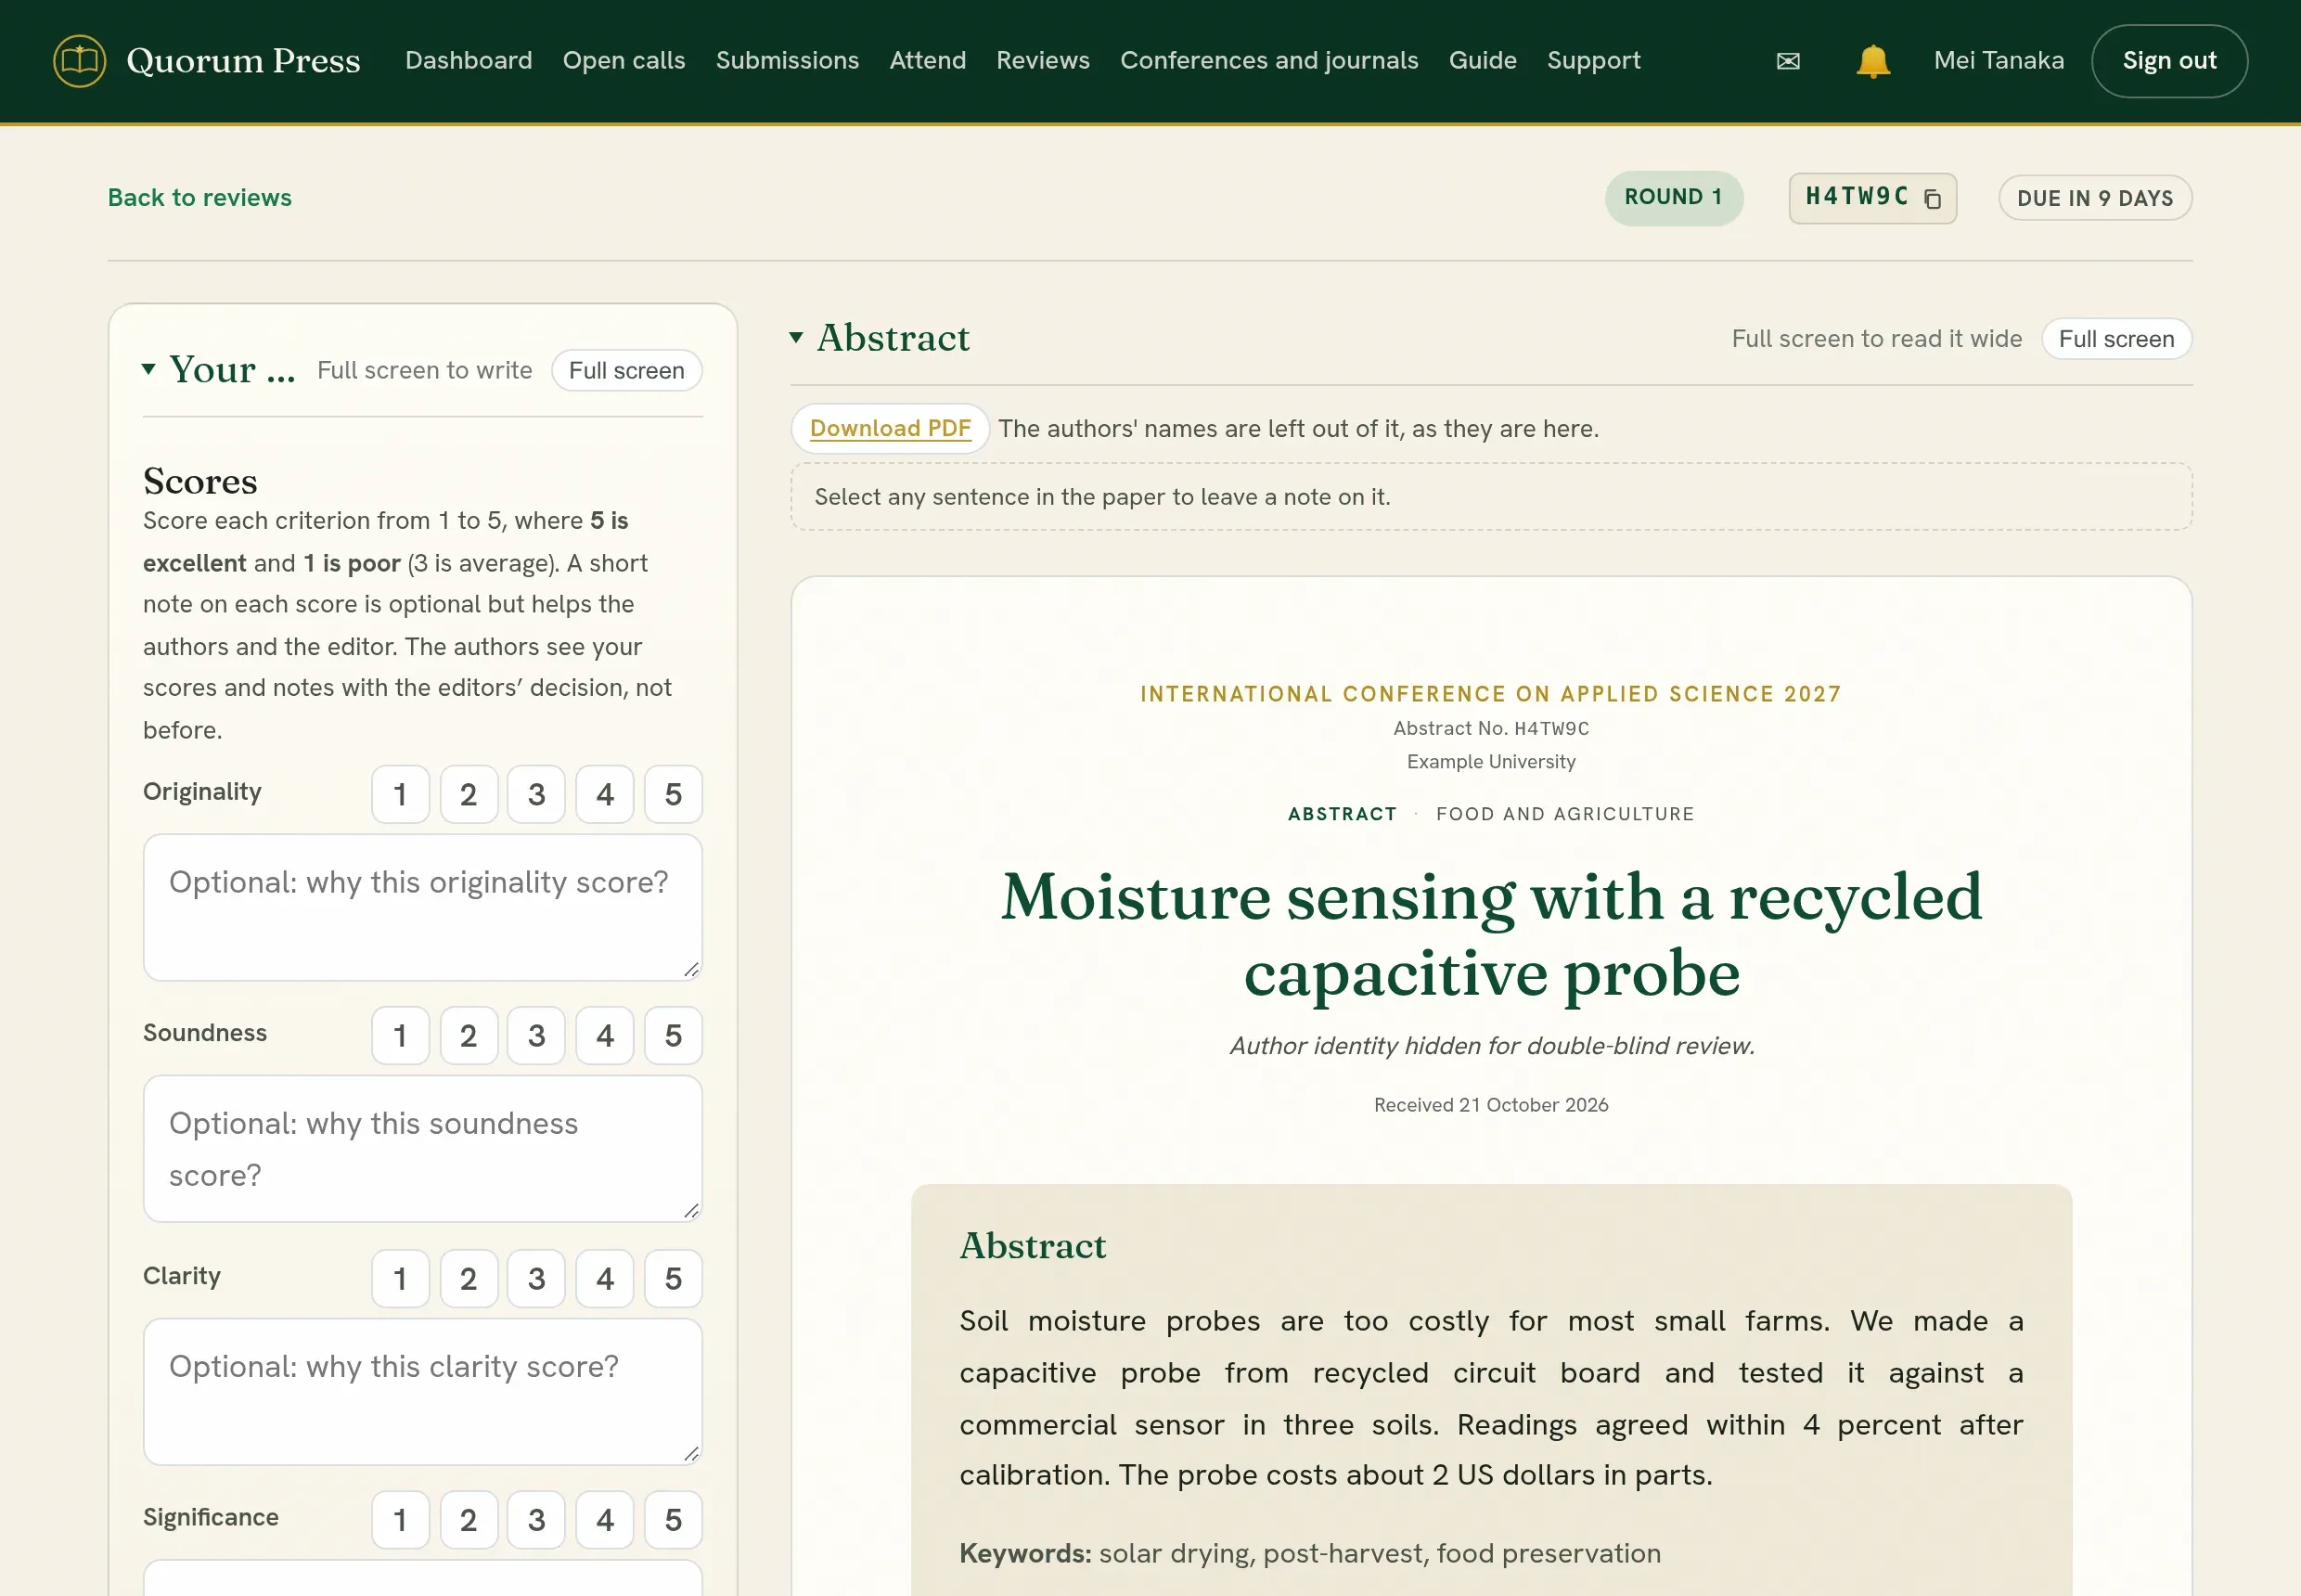This screenshot has height=1596, width=2301.
Task: Set Soundness score to 5
Action: click(x=673, y=1035)
